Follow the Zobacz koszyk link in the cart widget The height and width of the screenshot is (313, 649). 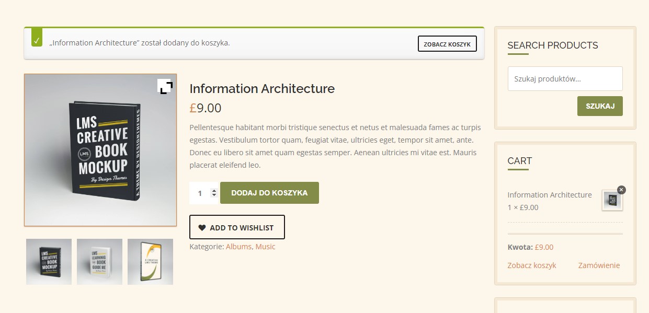[532, 265]
